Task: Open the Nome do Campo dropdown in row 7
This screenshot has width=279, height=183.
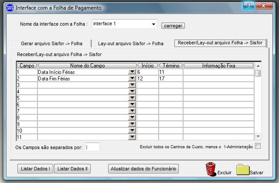Action: [132, 111]
